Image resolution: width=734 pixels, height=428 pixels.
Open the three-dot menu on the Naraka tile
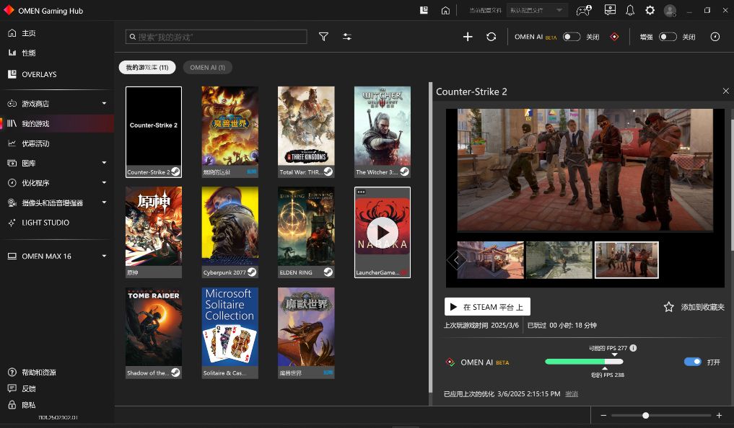361,192
